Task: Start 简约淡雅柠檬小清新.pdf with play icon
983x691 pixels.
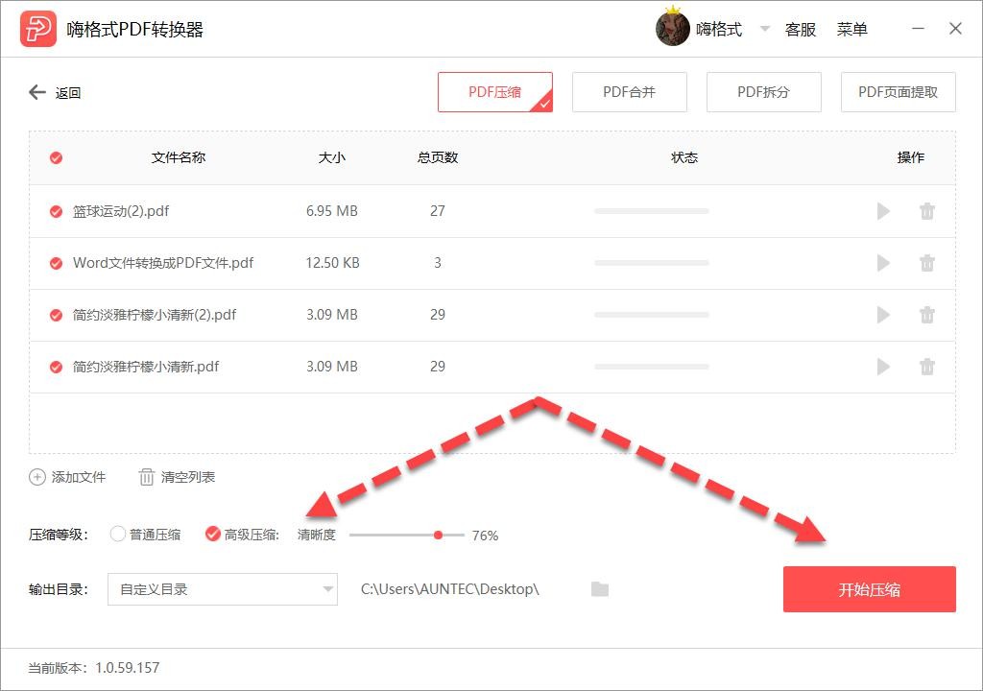Action: click(x=883, y=367)
